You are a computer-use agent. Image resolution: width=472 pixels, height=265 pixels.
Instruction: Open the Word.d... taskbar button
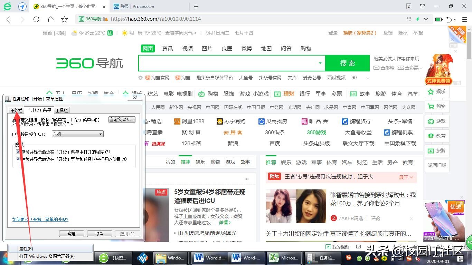coord(210,258)
